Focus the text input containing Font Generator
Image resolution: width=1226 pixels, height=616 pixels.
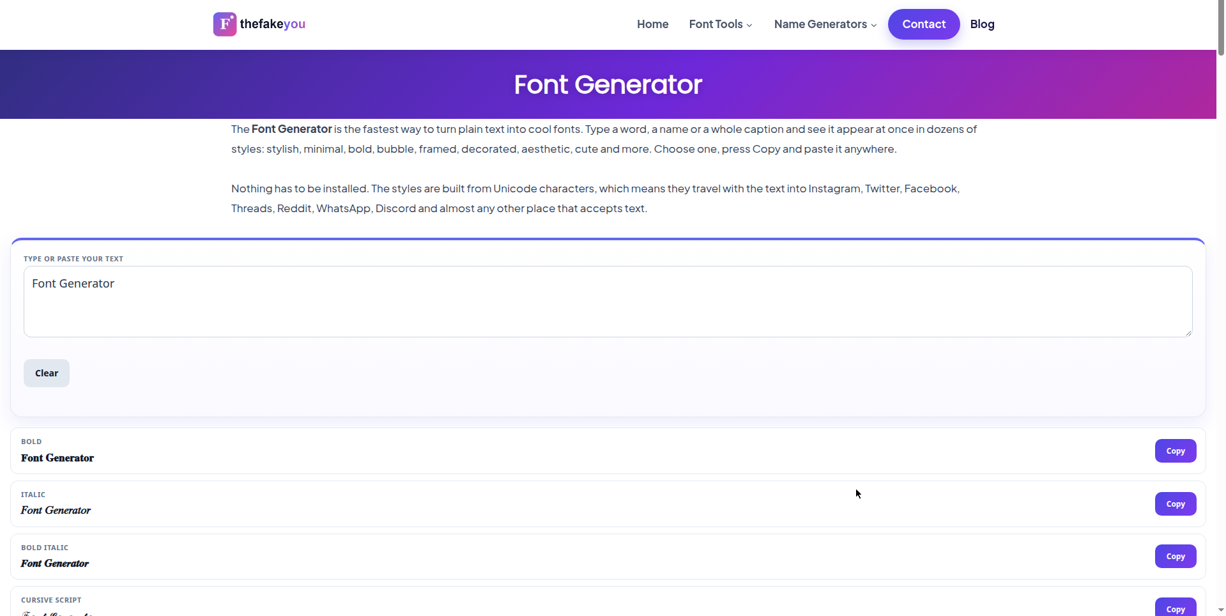(608, 302)
